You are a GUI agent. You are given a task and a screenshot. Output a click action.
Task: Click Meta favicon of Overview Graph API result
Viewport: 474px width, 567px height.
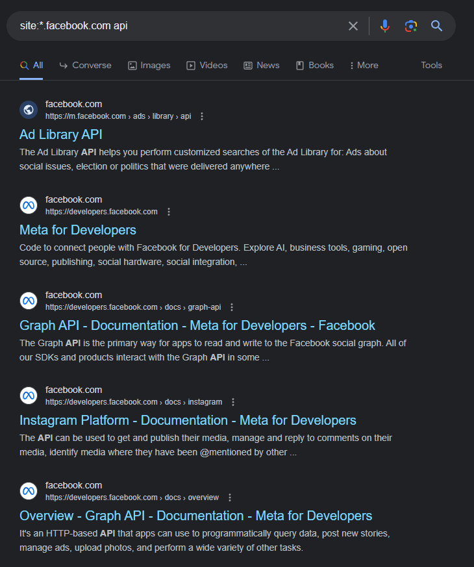29,491
